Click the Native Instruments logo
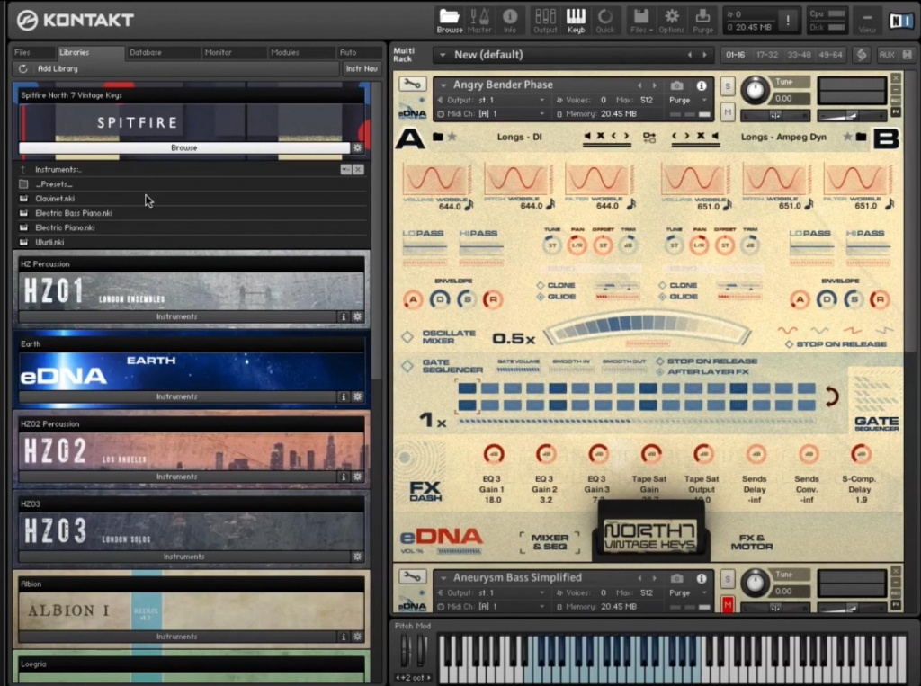921x686 pixels. point(900,22)
